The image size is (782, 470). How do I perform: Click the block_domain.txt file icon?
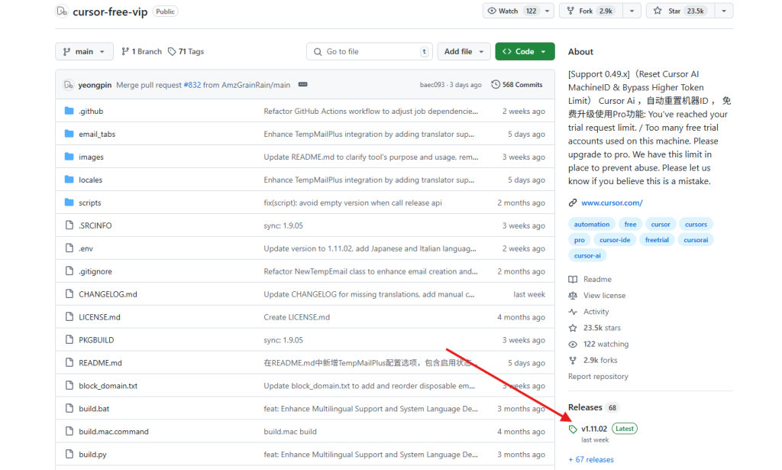point(69,386)
